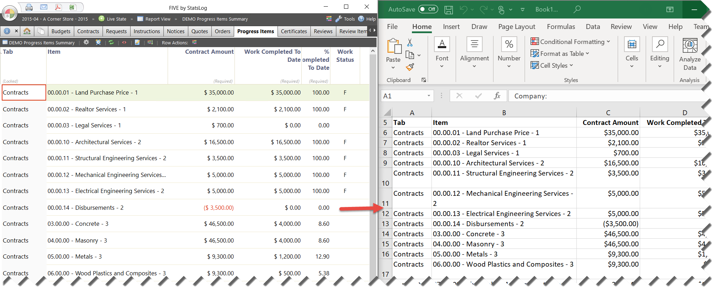Image resolution: width=715 pixels, height=290 pixels.
Task: Click the Undo icon in Excel
Action: tap(463, 9)
